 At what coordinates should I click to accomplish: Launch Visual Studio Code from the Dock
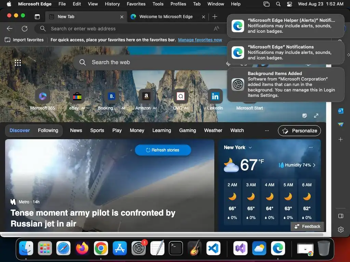[x=213, y=248]
